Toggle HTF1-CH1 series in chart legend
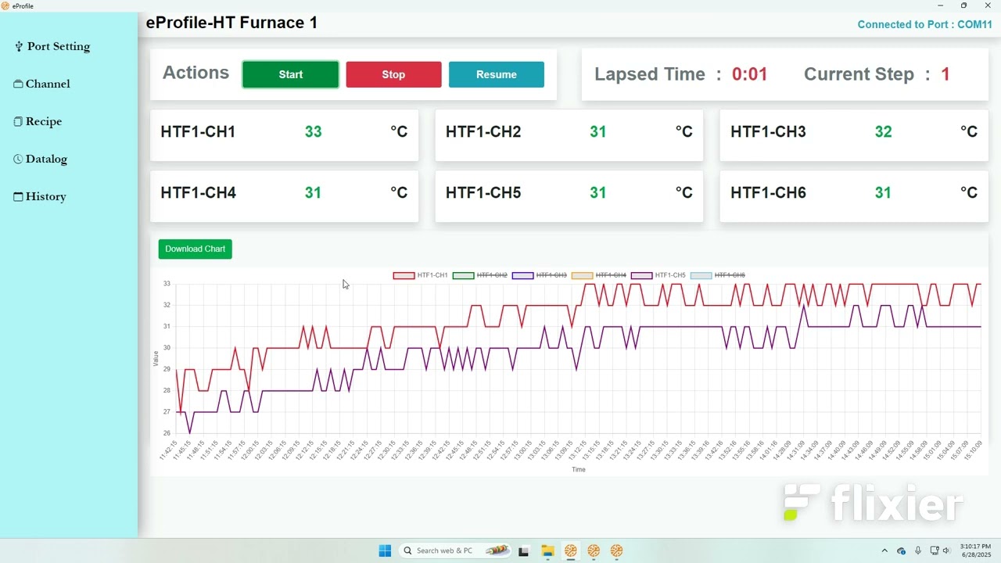Image resolution: width=1001 pixels, height=563 pixels. [x=421, y=275]
